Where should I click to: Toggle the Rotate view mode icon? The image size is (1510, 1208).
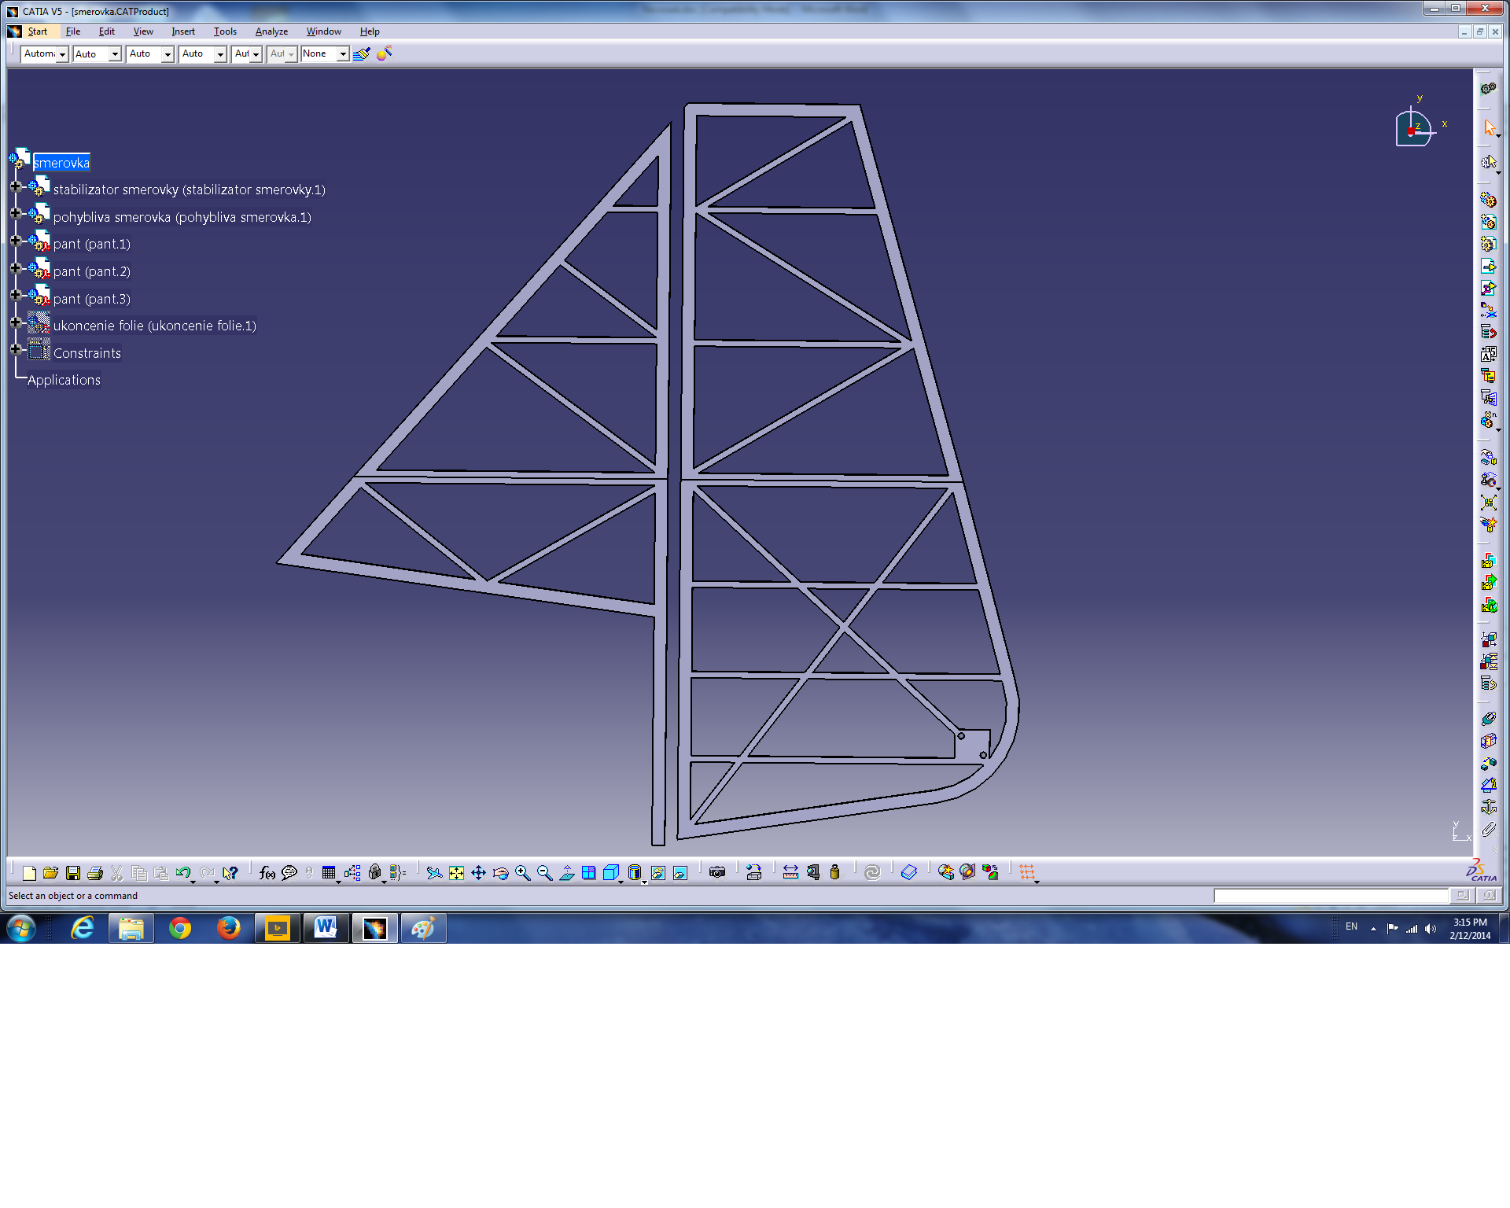pos(500,873)
